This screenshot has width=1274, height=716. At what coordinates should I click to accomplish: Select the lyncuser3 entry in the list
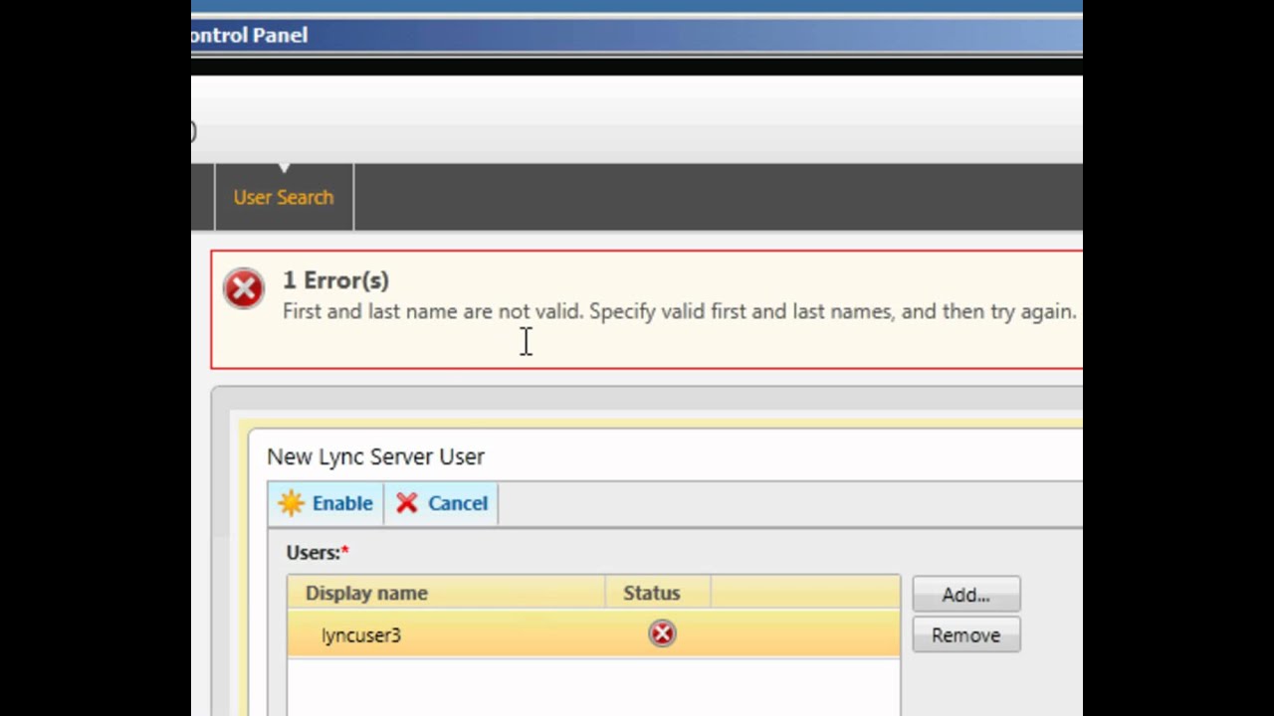click(x=361, y=634)
